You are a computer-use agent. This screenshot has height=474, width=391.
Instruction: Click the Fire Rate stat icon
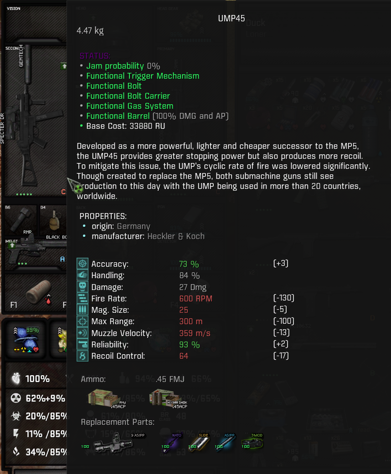pyautogui.click(x=82, y=298)
